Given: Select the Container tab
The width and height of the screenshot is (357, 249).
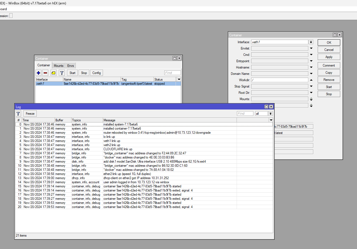Looking at the screenshot, I should pos(44,65).
